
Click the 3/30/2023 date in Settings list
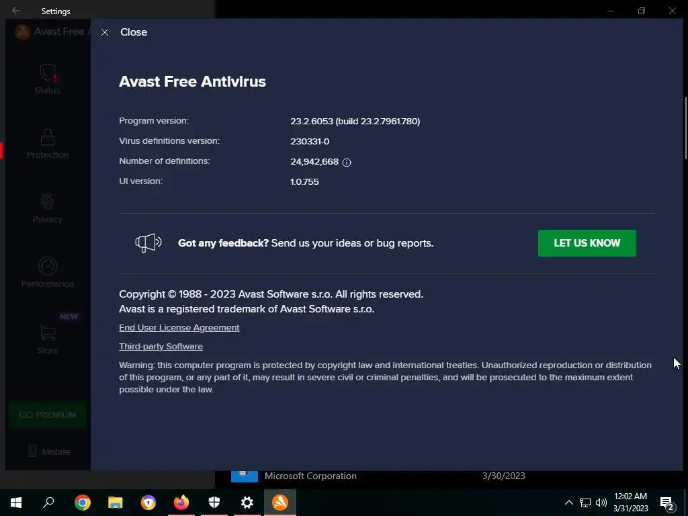point(504,476)
